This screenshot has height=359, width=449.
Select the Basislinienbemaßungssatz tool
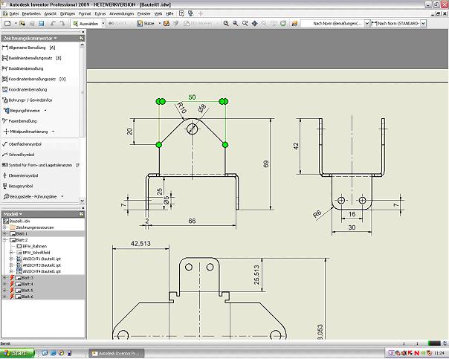30,58
